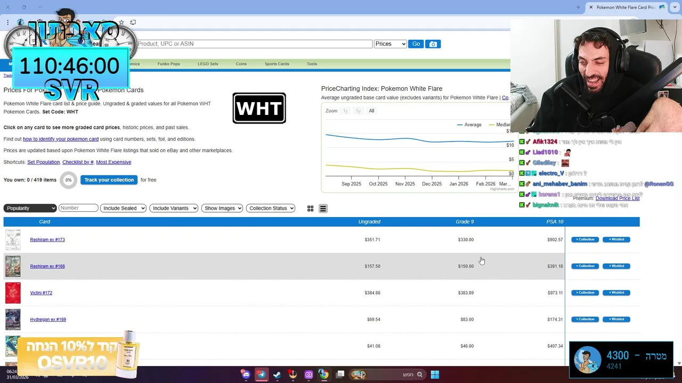Focus the card Number filter field

[78, 208]
